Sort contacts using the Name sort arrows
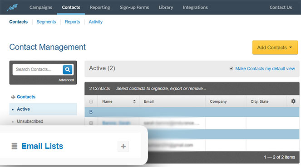 click(134, 101)
